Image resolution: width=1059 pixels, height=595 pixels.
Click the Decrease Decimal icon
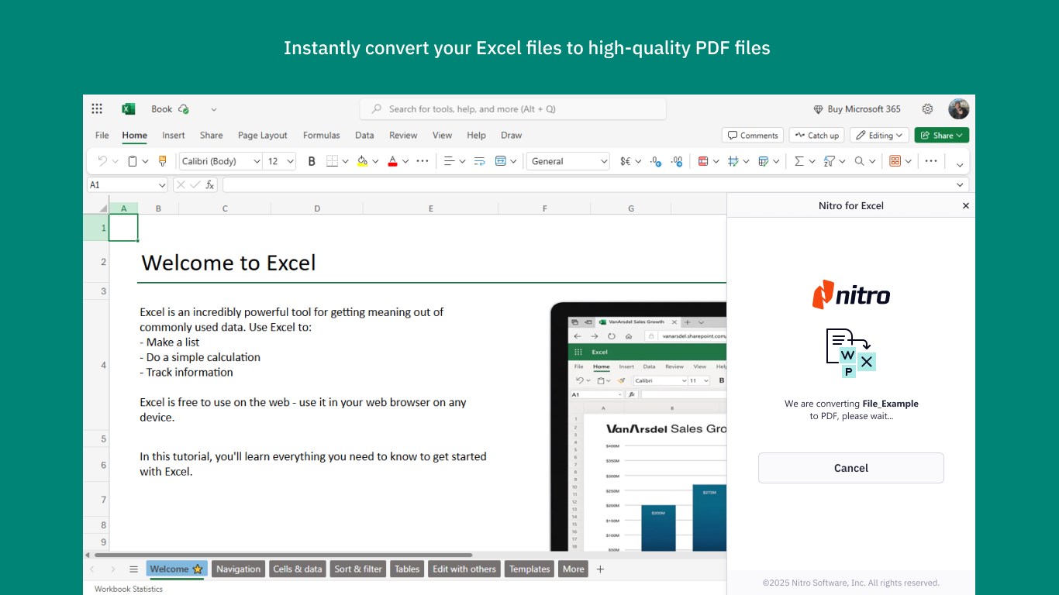[x=677, y=161]
